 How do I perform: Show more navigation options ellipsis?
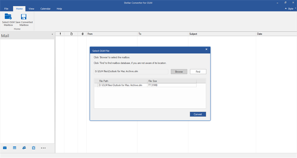point(43,148)
